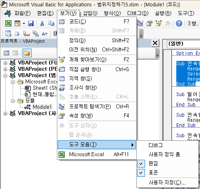
Task: Choose 속성 창(W) menu entry
Action: point(97,115)
